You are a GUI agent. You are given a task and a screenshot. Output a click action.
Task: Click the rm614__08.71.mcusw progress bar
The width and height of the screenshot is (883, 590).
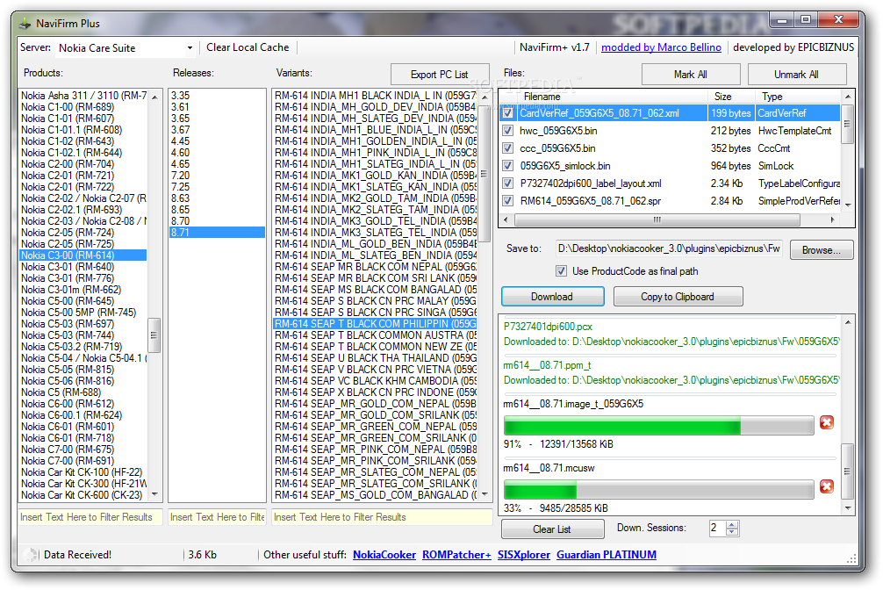(x=658, y=489)
